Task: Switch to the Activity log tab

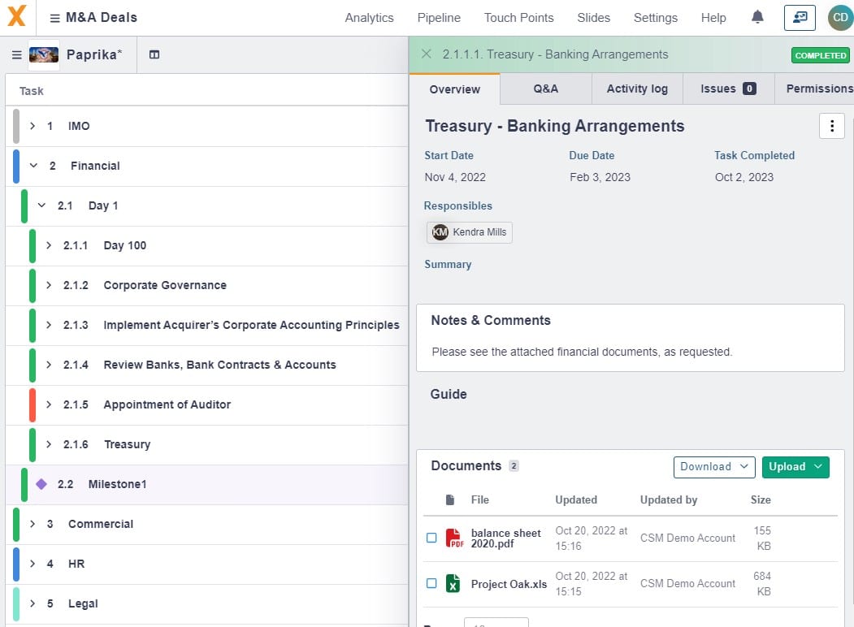Action: click(636, 89)
